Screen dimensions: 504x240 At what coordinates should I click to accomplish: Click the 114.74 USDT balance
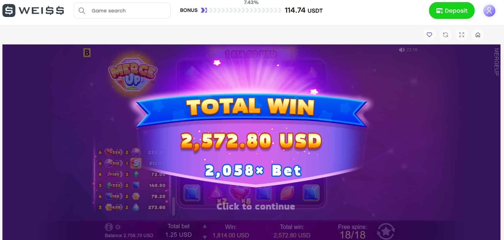tap(304, 11)
